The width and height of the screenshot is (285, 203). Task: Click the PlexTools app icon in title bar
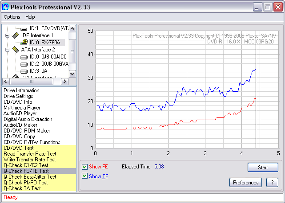tap(5, 7)
